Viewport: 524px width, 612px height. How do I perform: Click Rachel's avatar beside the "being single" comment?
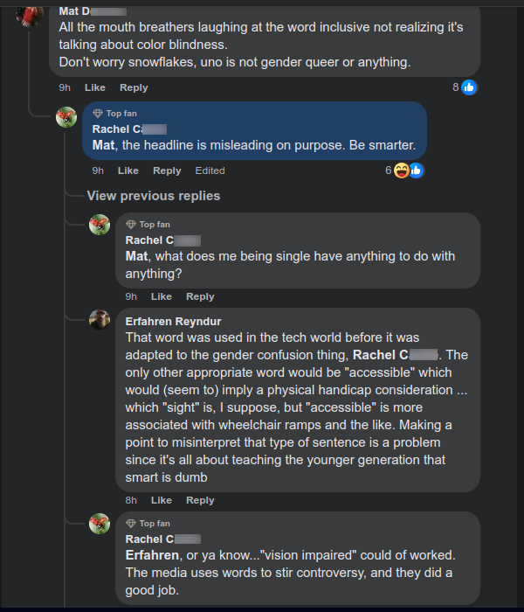100,226
